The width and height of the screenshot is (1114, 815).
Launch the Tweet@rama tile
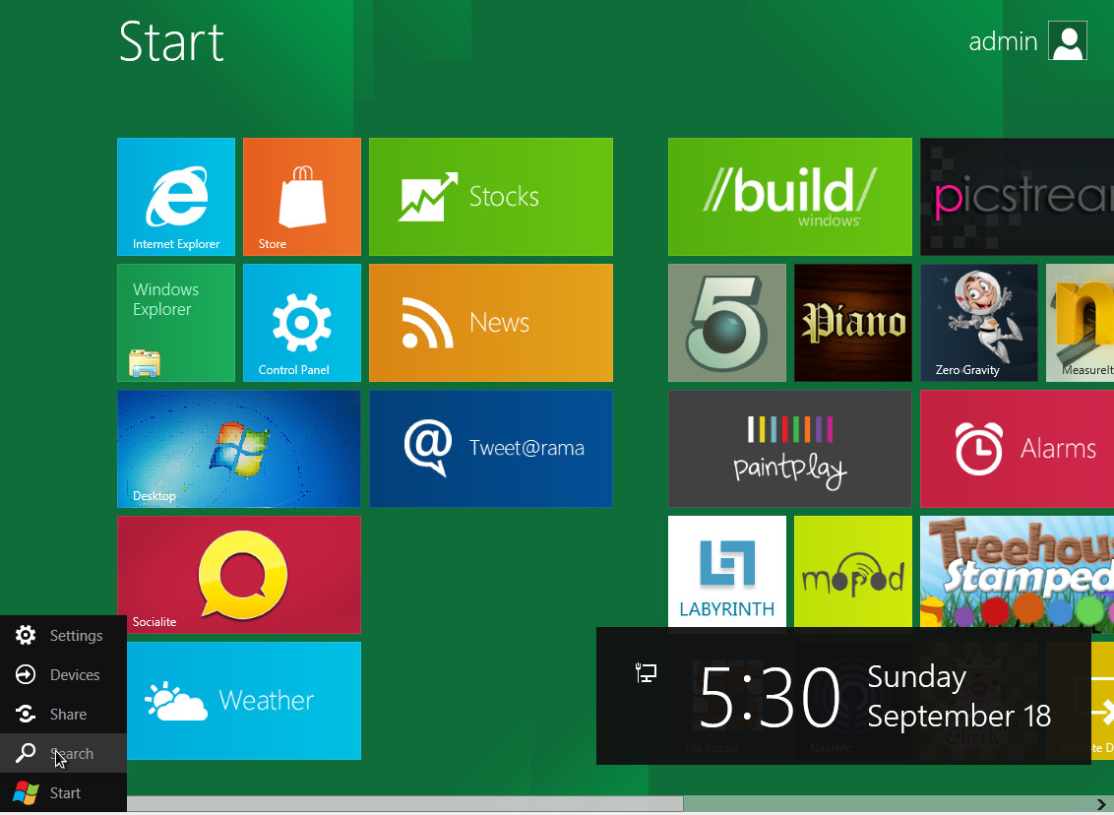(x=491, y=449)
